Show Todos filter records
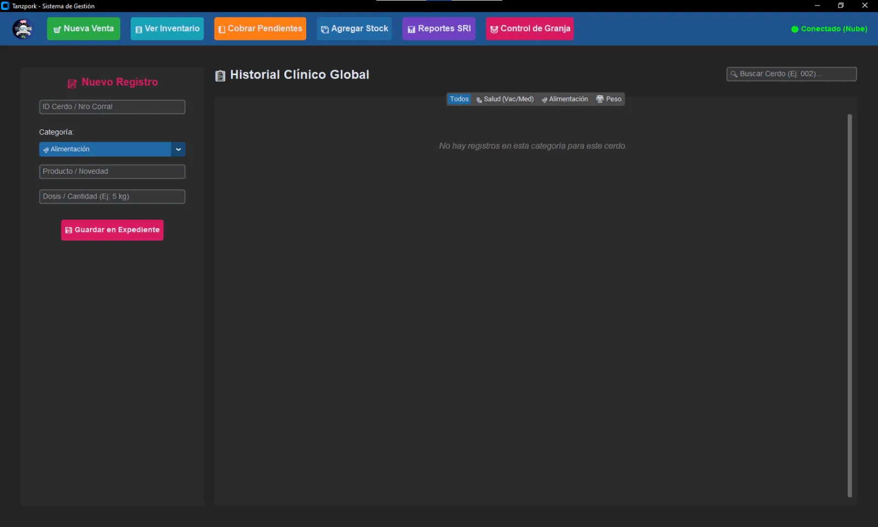The height and width of the screenshot is (527, 878). [x=459, y=99]
